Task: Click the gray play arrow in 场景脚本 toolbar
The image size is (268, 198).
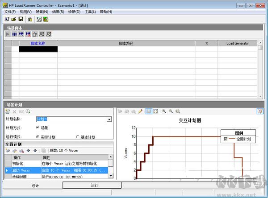Action: (x=8, y=34)
